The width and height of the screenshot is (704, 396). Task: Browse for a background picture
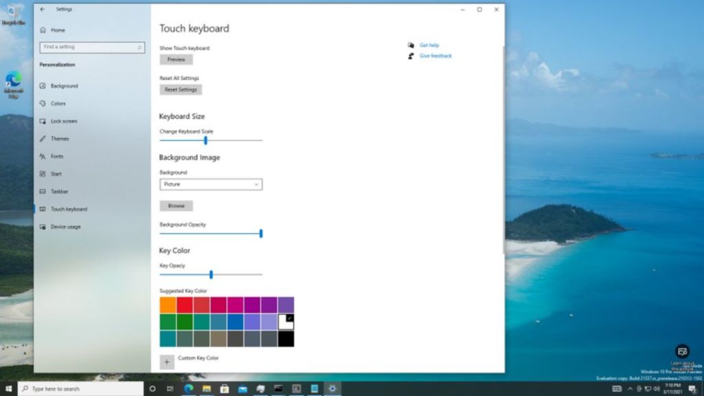point(176,206)
